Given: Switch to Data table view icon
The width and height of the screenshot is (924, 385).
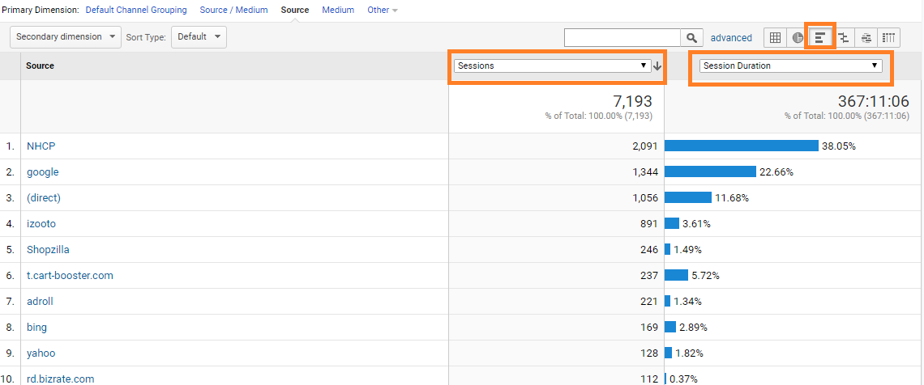Looking at the screenshot, I should pyautogui.click(x=775, y=38).
